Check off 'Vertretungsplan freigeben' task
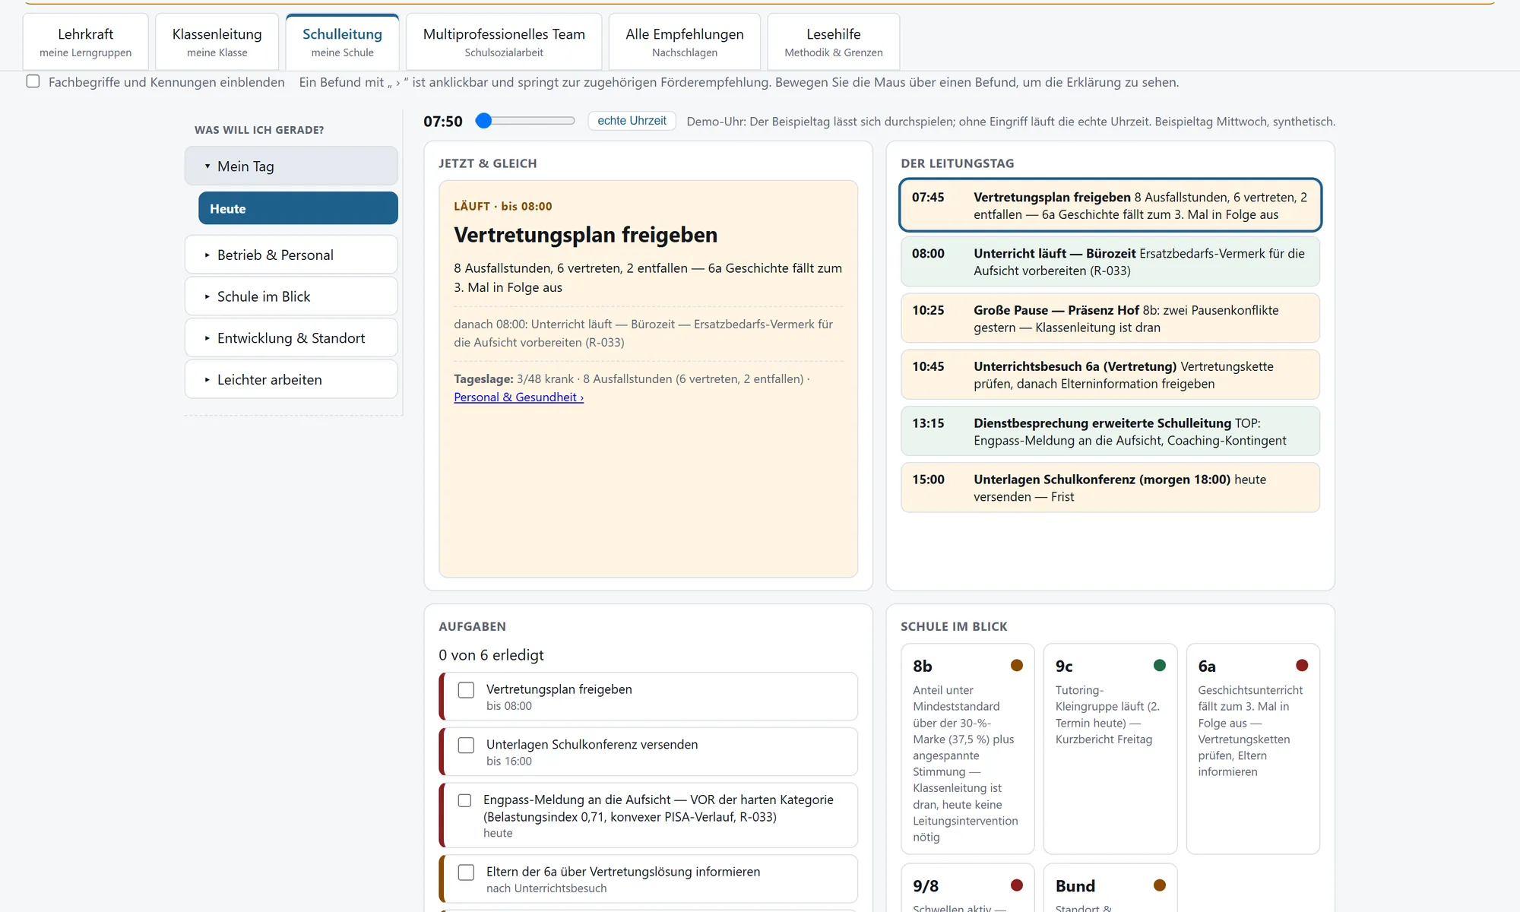This screenshot has width=1520, height=912. click(466, 689)
